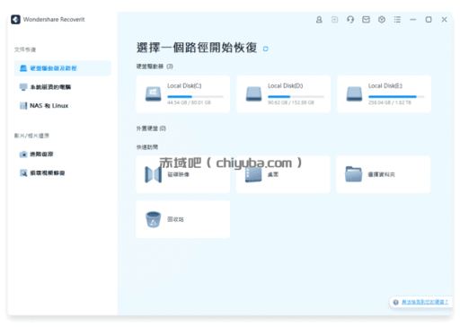460x327 pixels.
Task: Open the mail envelope icon
Action: pos(366,20)
